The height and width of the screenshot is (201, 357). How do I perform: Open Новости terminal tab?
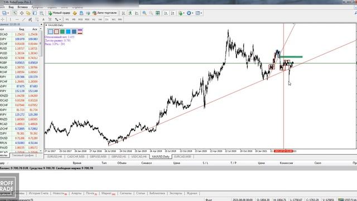coord(60,193)
